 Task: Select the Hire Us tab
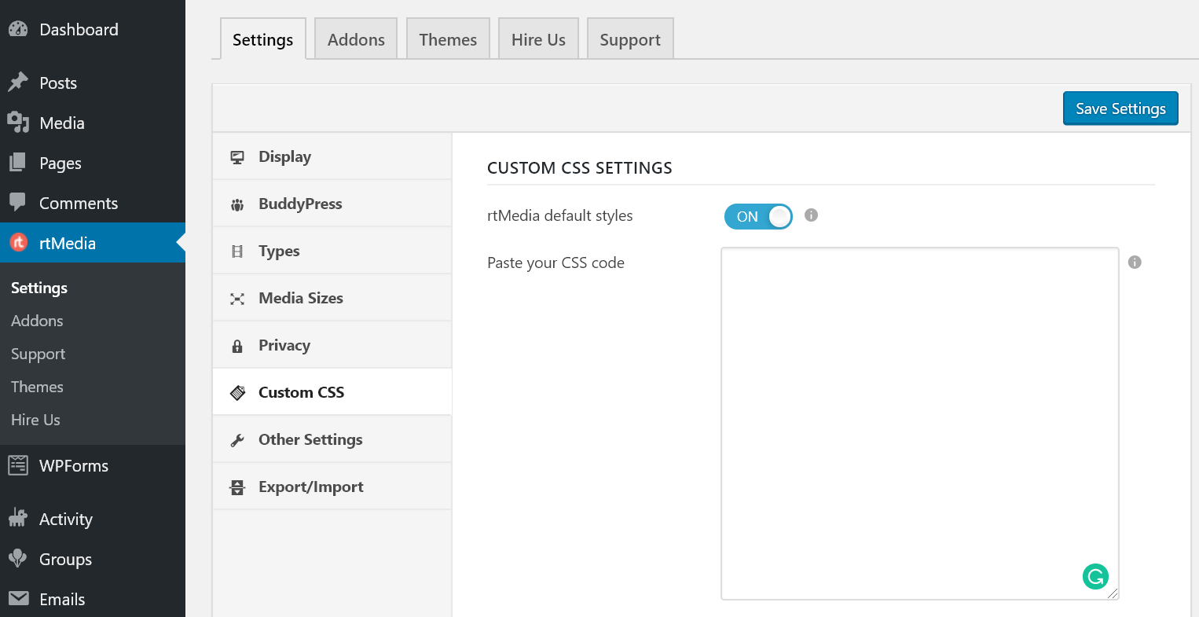[x=538, y=38]
